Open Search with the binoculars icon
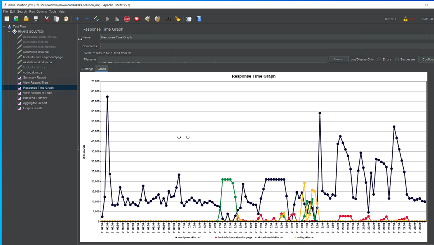Viewport: 434px width, 245px height. [x=168, y=19]
